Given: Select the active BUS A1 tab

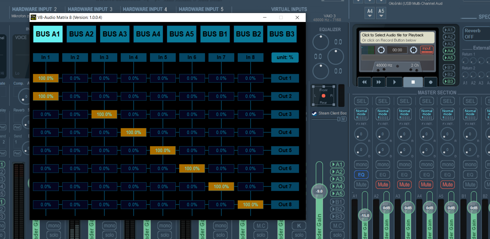Looking at the screenshot, I should tap(48, 34).
